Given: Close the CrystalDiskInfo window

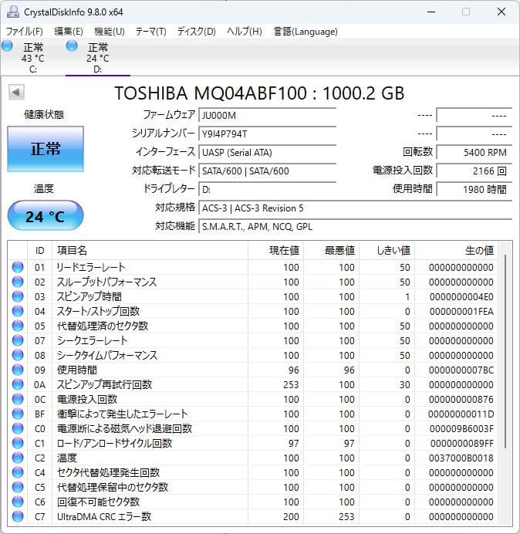Looking at the screenshot, I should (501, 12).
